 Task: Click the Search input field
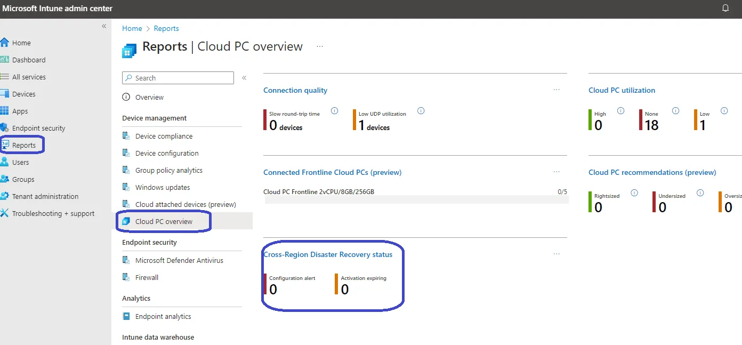pyautogui.click(x=181, y=78)
